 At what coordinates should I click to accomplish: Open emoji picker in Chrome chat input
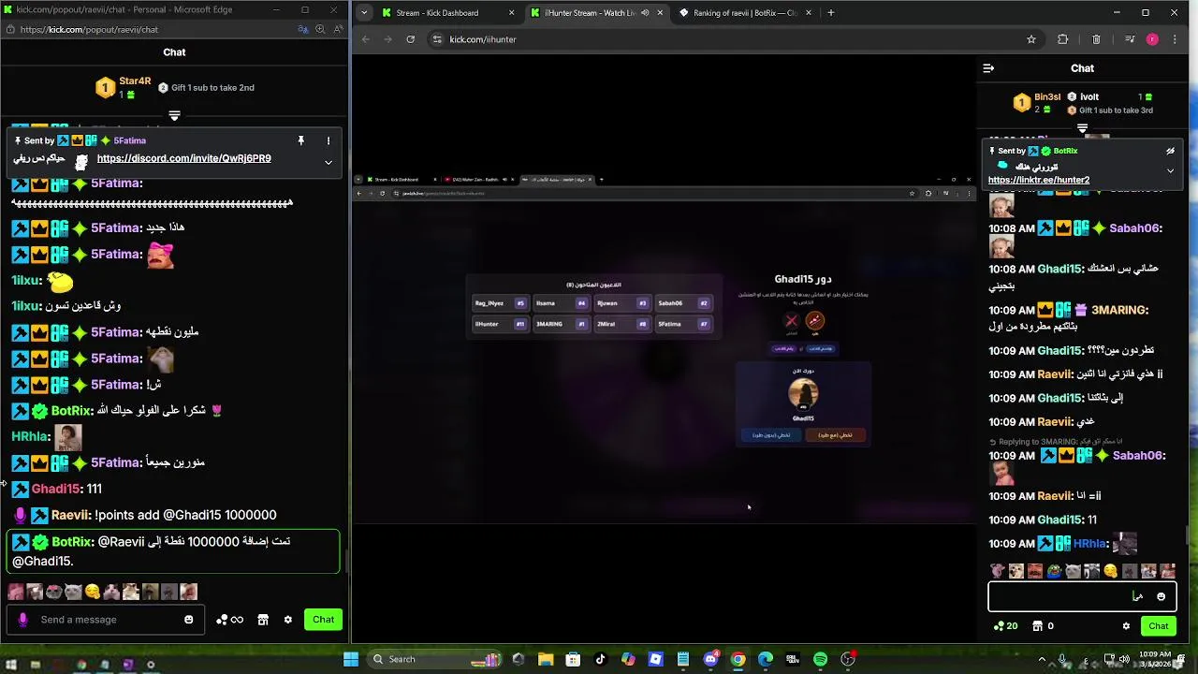1161,596
